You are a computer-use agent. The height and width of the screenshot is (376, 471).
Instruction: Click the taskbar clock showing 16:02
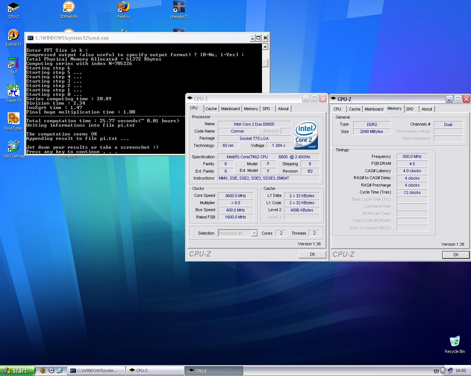point(461,371)
